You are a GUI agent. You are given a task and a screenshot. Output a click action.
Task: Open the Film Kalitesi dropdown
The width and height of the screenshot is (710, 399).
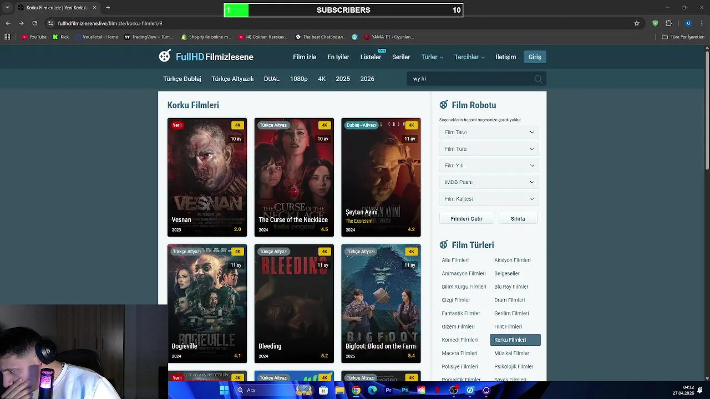coord(489,199)
